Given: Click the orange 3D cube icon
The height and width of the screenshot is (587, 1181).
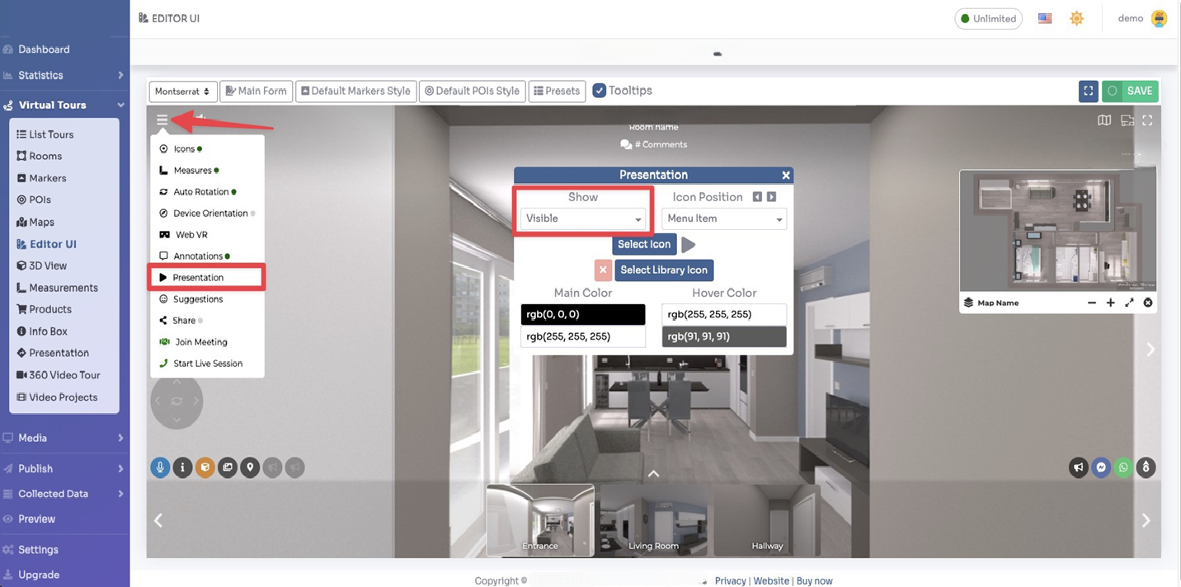Looking at the screenshot, I should click(x=205, y=467).
